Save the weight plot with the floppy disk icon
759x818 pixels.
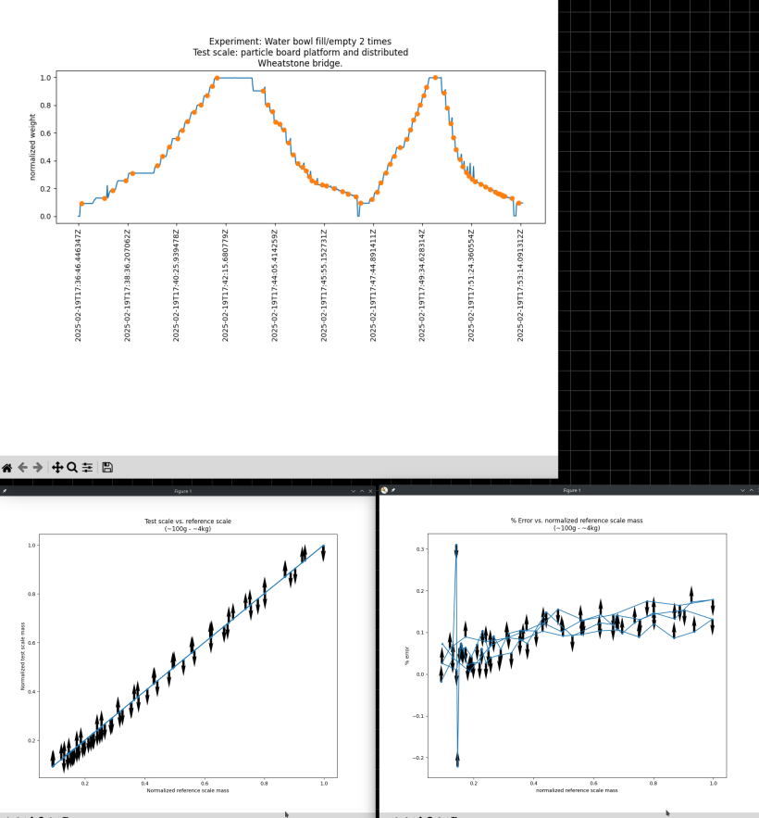108,468
